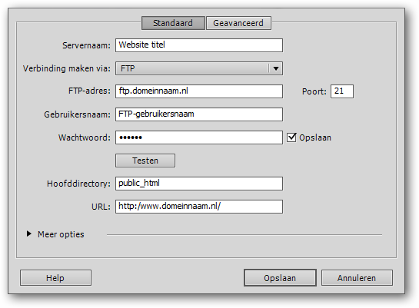Expand the Meer opties triangle
Screen dimensions: 419x308
click(x=29, y=234)
